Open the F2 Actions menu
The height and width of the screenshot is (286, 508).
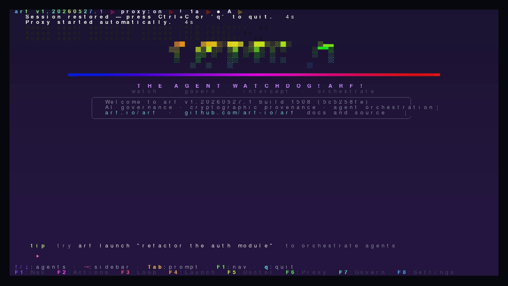83,272
